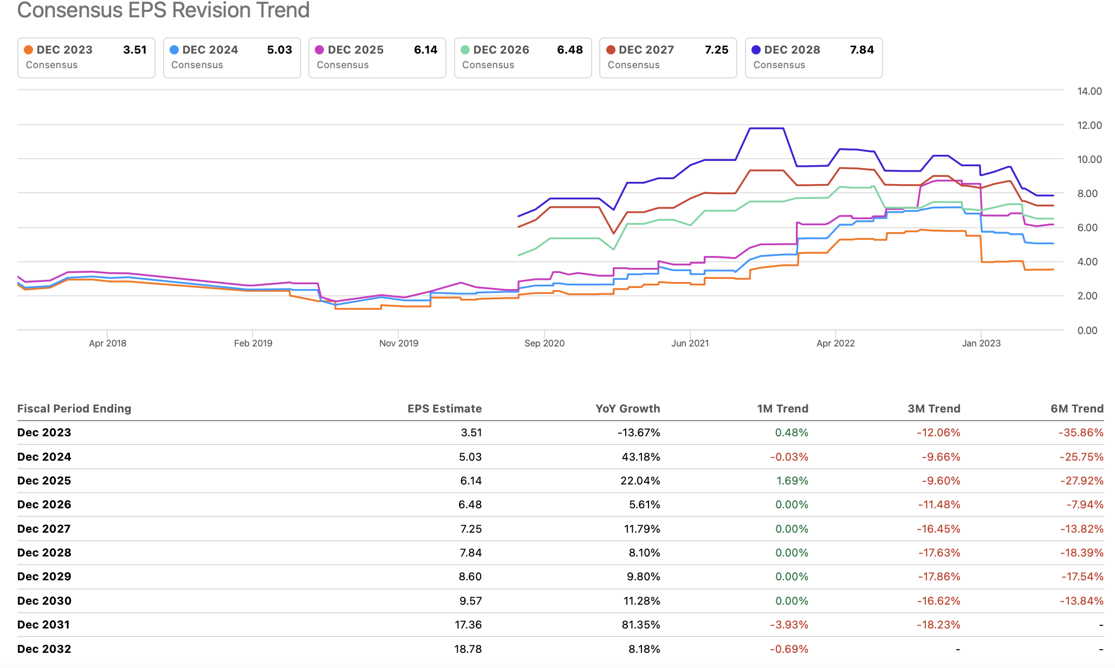Click the Consensus EPS Revision Trend heading
The image size is (1115, 668).
click(x=163, y=10)
